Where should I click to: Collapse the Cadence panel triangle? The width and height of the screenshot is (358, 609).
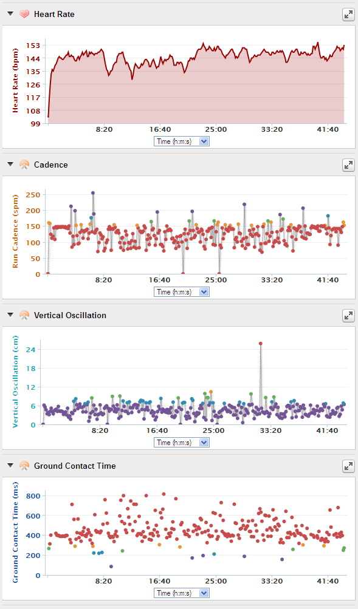[10, 165]
